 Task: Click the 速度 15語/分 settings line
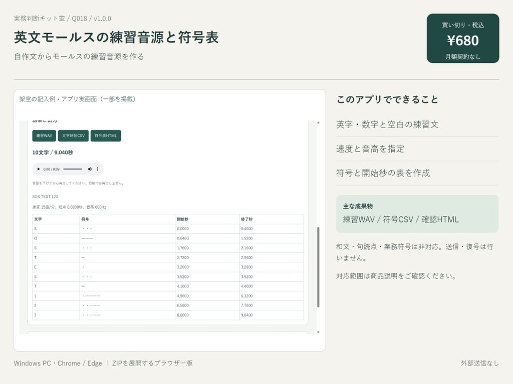click(69, 207)
